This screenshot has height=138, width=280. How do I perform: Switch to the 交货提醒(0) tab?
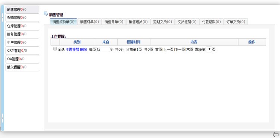187,22
